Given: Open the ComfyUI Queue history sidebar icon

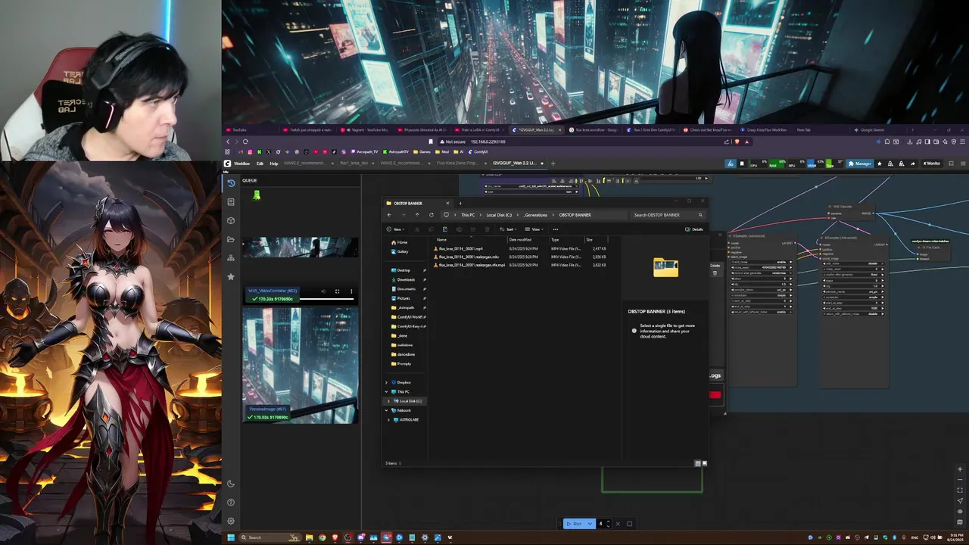Looking at the screenshot, I should 231,182.
